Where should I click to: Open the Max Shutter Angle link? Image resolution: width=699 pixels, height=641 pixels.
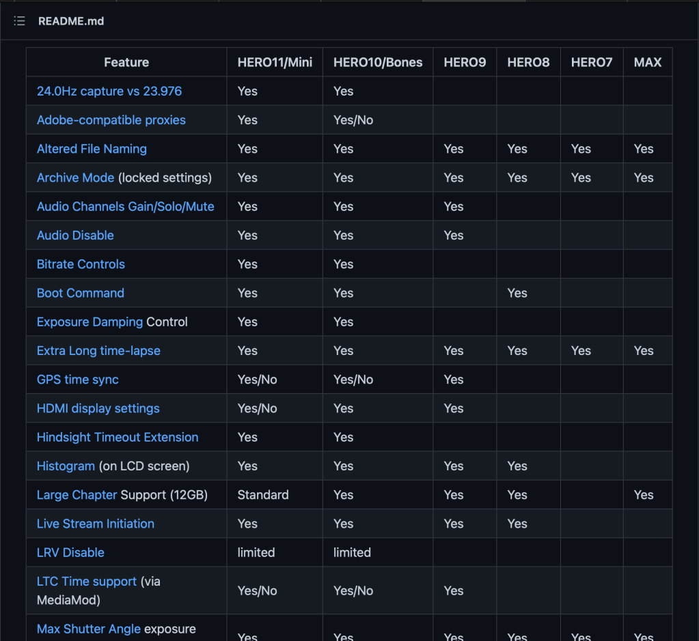click(x=88, y=629)
